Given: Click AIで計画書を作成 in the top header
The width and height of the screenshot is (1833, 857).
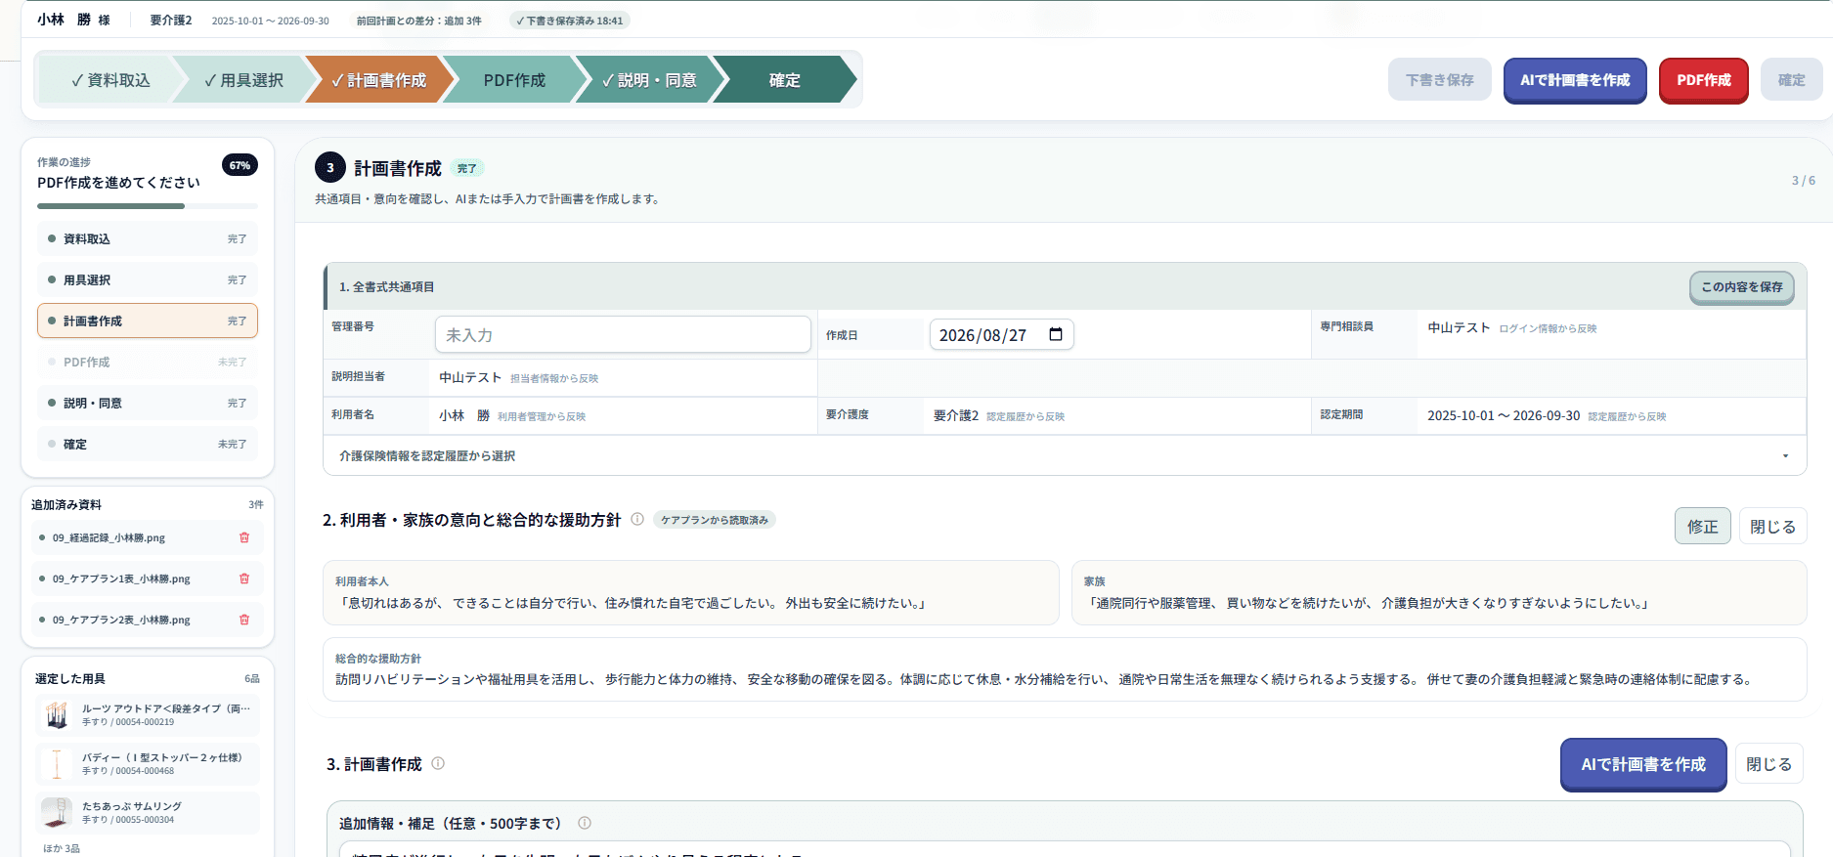Looking at the screenshot, I should point(1575,80).
